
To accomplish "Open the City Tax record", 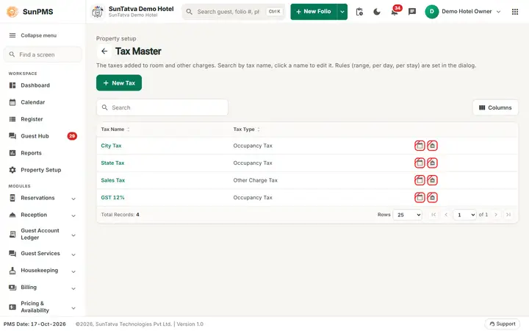I will pyautogui.click(x=111, y=146).
